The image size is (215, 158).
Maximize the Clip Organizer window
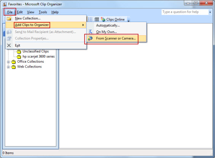[196, 3]
